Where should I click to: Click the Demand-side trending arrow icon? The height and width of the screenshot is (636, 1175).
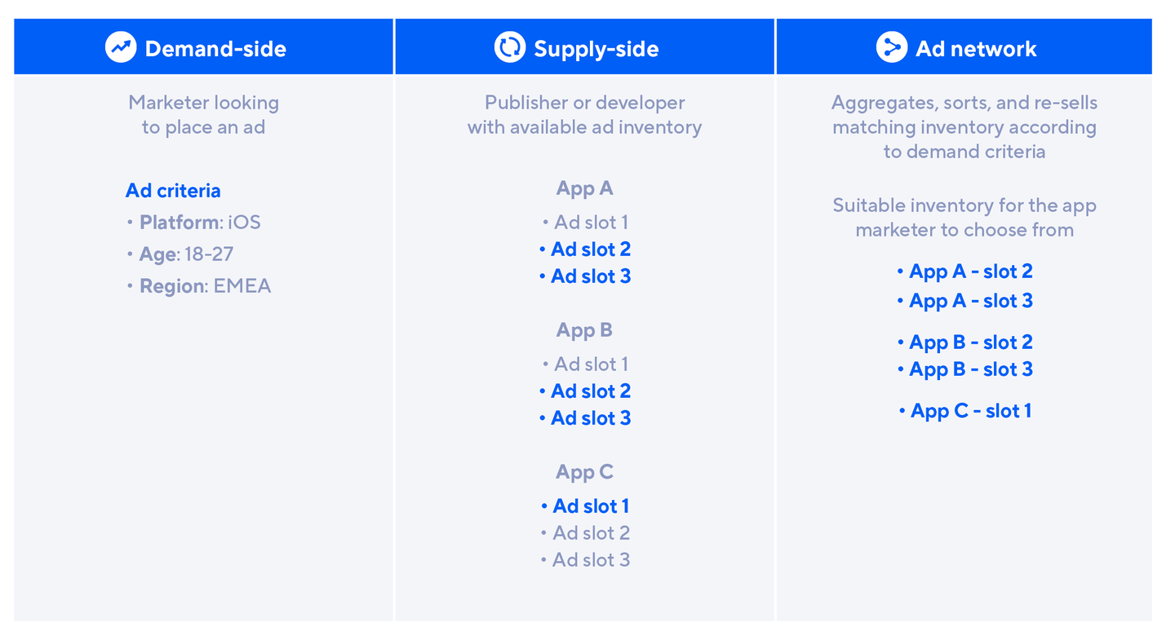pyautogui.click(x=121, y=48)
